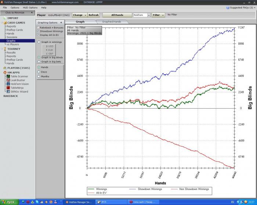Viewport: 257px width, 205px height.
Task: Switch to the Graph tab
Action: (x=80, y=22)
